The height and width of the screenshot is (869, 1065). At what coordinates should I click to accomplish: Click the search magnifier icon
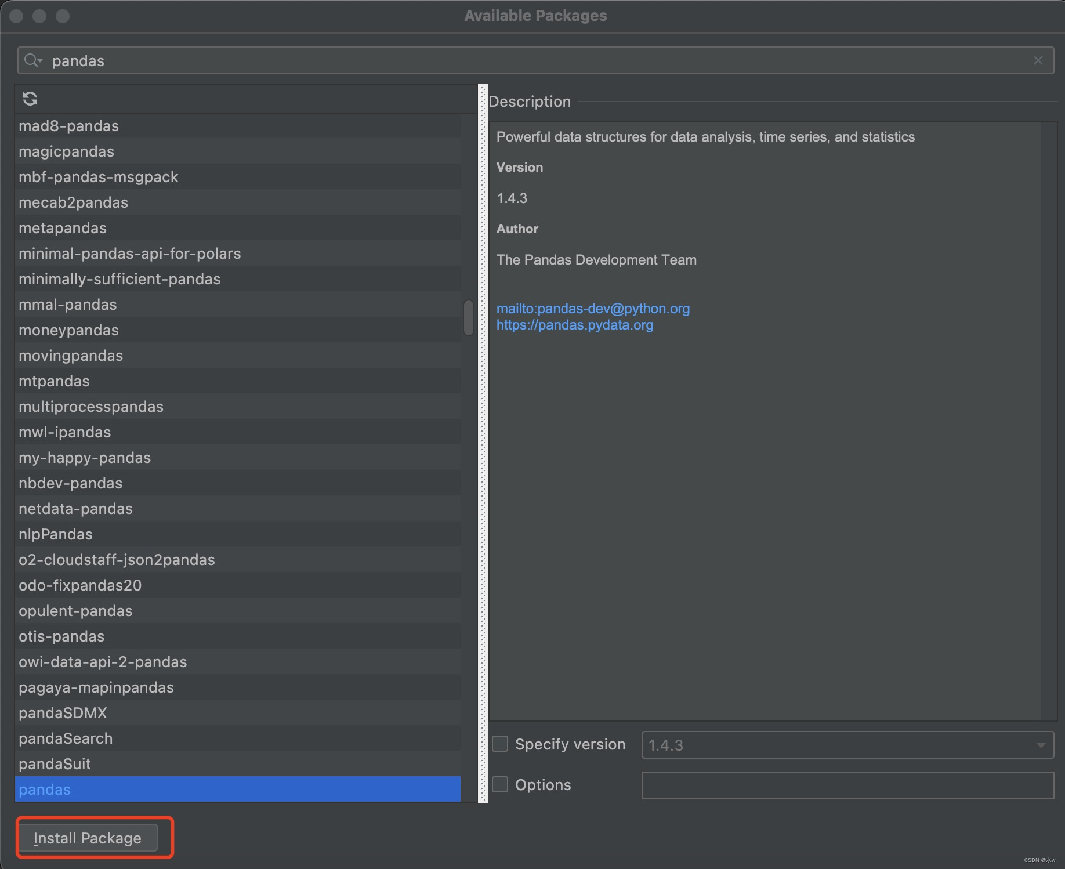pyautogui.click(x=32, y=60)
